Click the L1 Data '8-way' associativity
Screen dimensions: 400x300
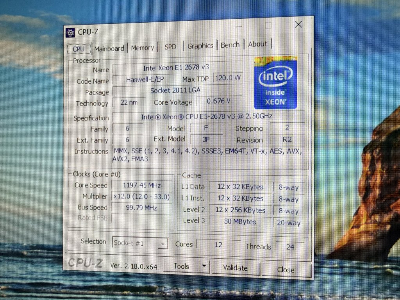click(x=289, y=187)
